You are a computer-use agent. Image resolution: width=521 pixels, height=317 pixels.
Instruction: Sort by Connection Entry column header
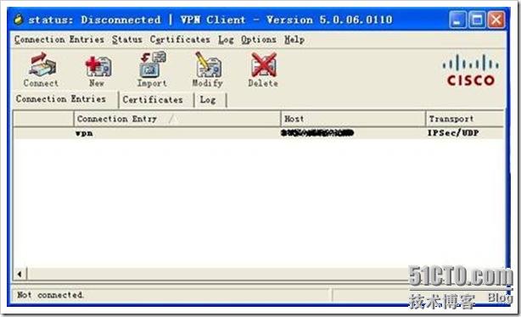(177, 119)
